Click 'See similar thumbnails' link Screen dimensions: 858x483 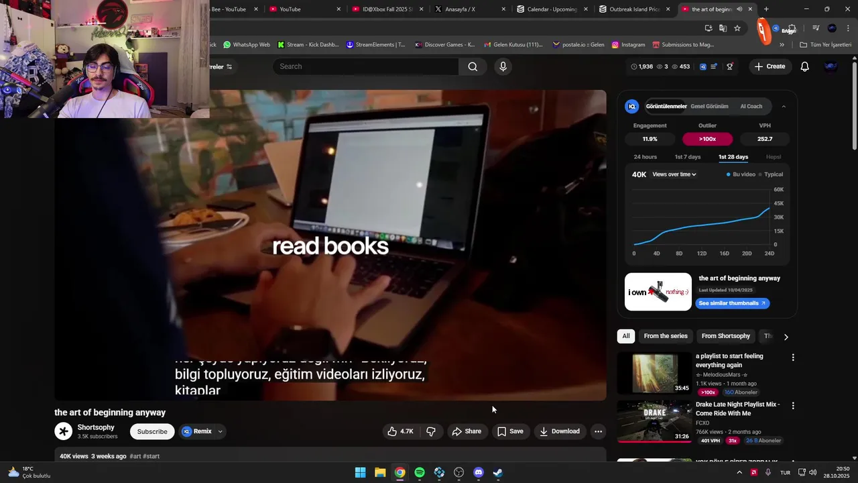click(732, 303)
